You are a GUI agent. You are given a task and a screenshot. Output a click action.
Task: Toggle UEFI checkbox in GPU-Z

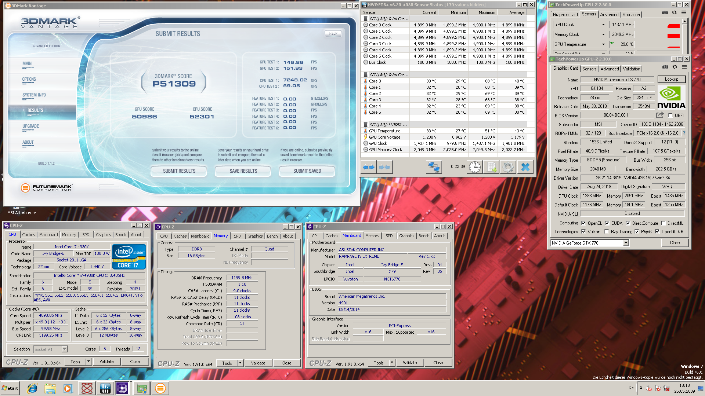[670, 115]
